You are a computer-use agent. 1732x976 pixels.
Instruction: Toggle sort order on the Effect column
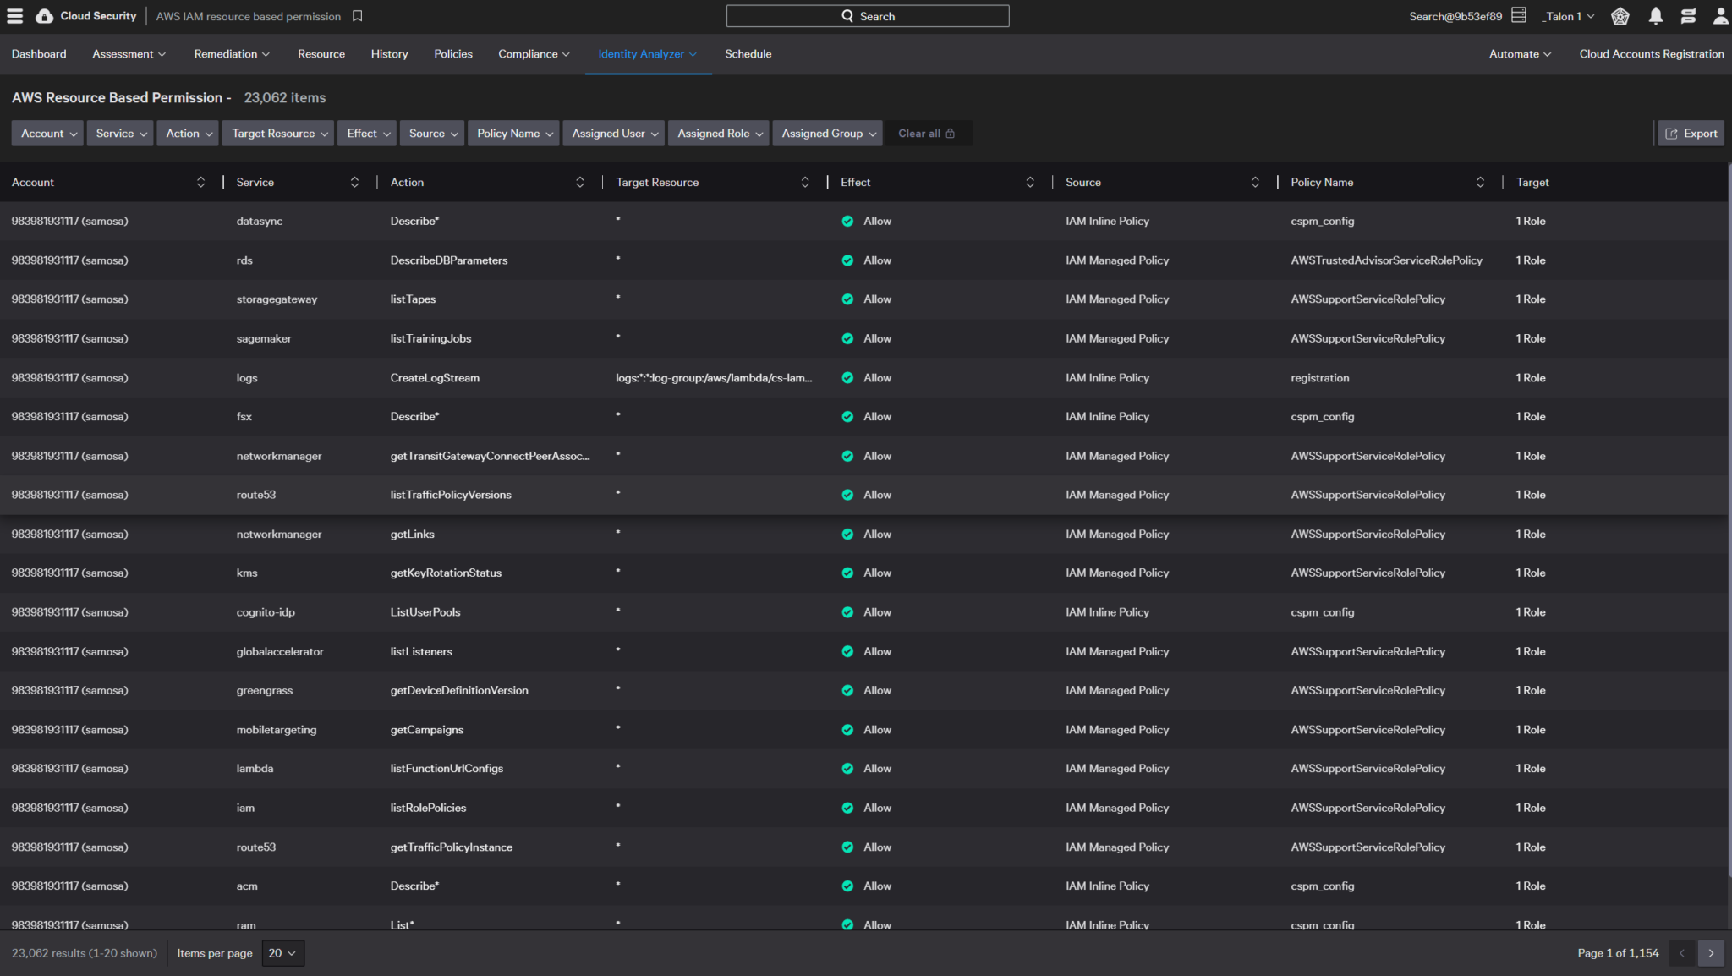[x=1030, y=182]
